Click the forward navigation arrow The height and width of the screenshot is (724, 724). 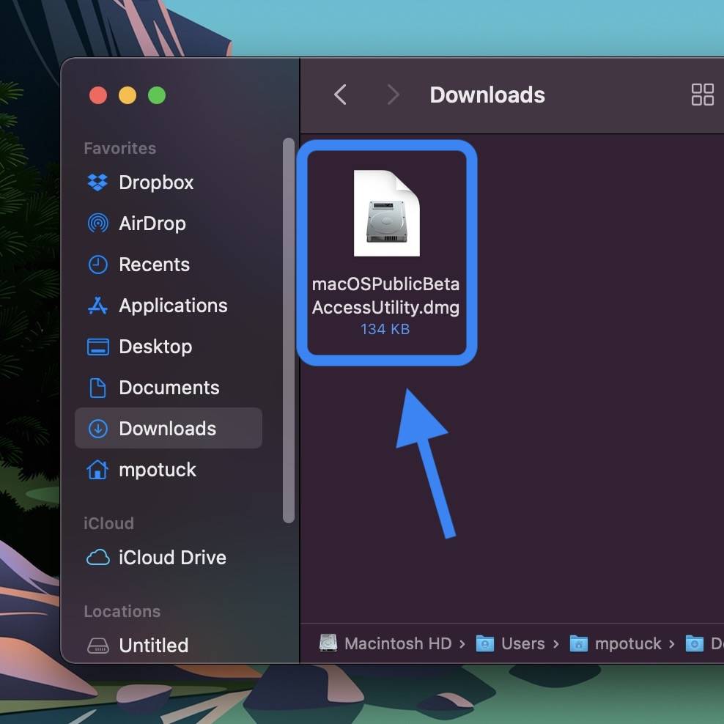pyautogui.click(x=394, y=95)
